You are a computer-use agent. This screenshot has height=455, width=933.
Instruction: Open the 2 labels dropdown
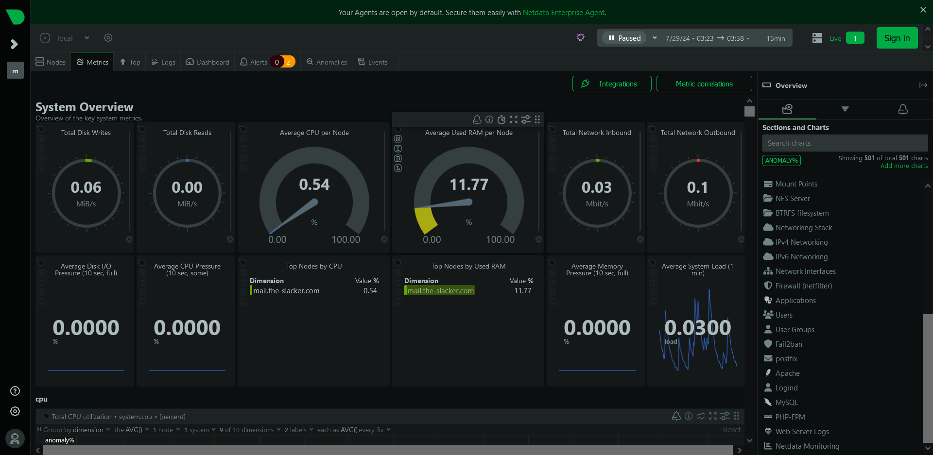point(299,430)
